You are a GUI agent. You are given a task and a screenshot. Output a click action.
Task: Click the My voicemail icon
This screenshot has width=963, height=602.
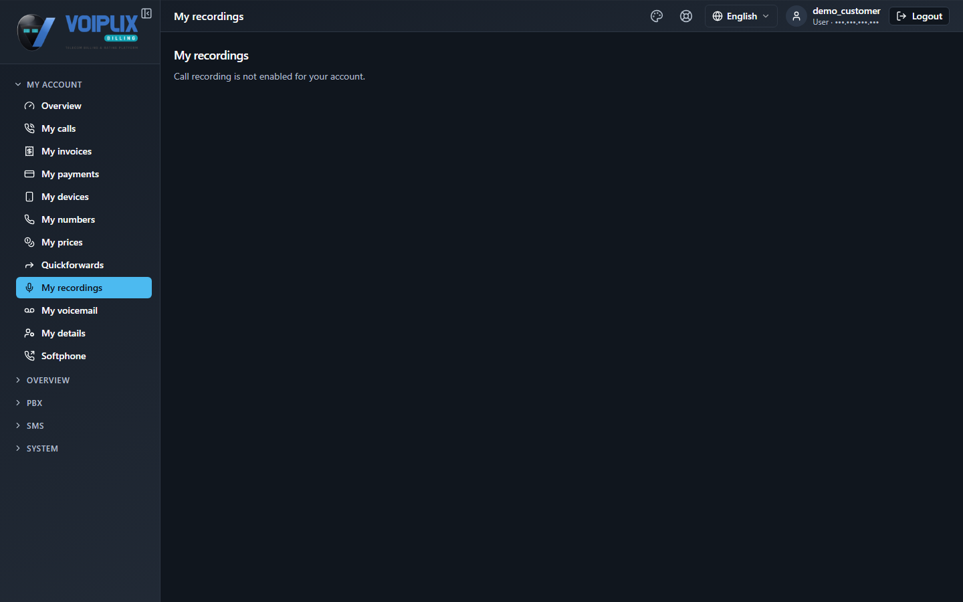pyautogui.click(x=29, y=310)
